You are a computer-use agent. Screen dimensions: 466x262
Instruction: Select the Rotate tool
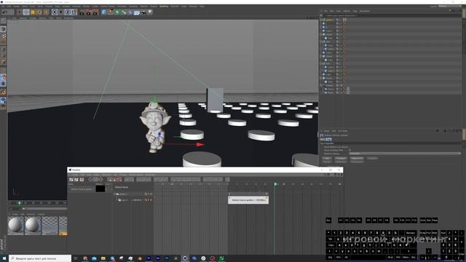(x=39, y=12)
